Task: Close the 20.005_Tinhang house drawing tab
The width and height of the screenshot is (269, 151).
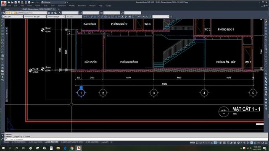Action: (x=54, y=9)
